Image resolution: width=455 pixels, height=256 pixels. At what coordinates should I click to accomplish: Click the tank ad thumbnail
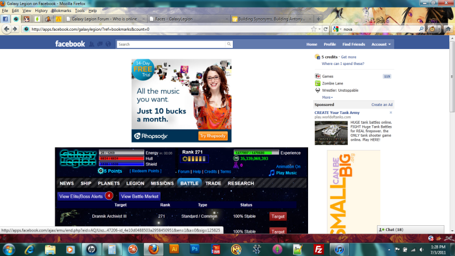tap(331, 133)
